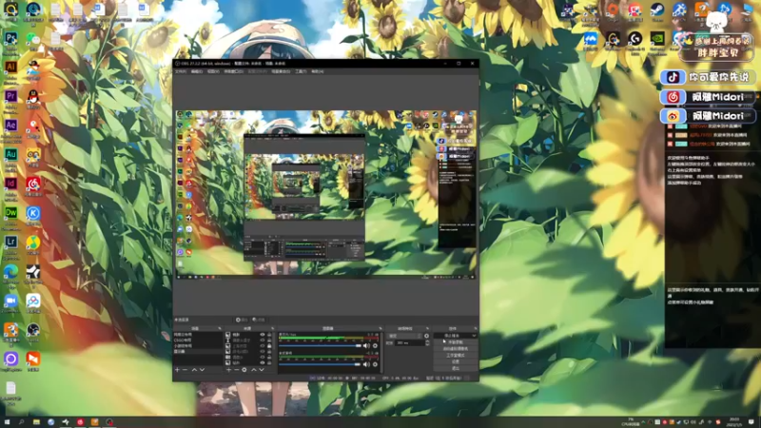Open the Photoshop desktop shortcut

[10, 39]
